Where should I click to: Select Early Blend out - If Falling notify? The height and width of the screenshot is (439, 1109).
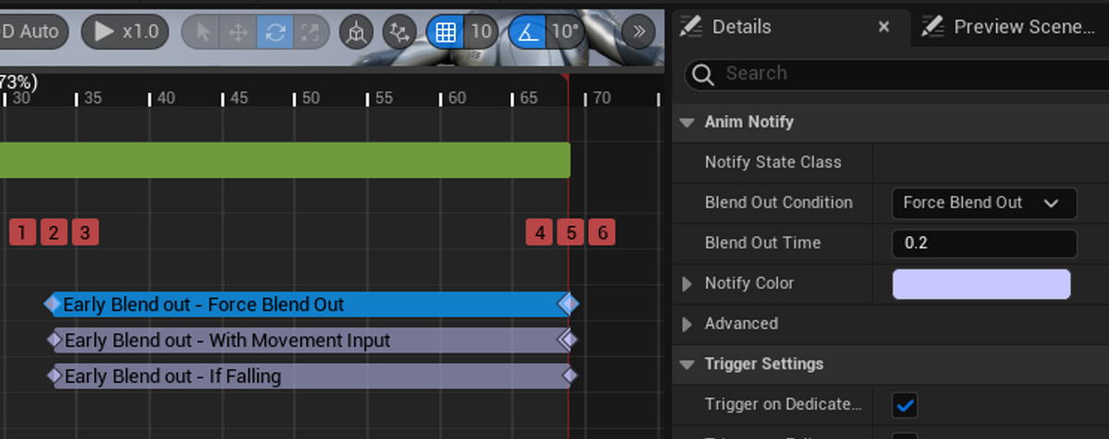coord(310,376)
